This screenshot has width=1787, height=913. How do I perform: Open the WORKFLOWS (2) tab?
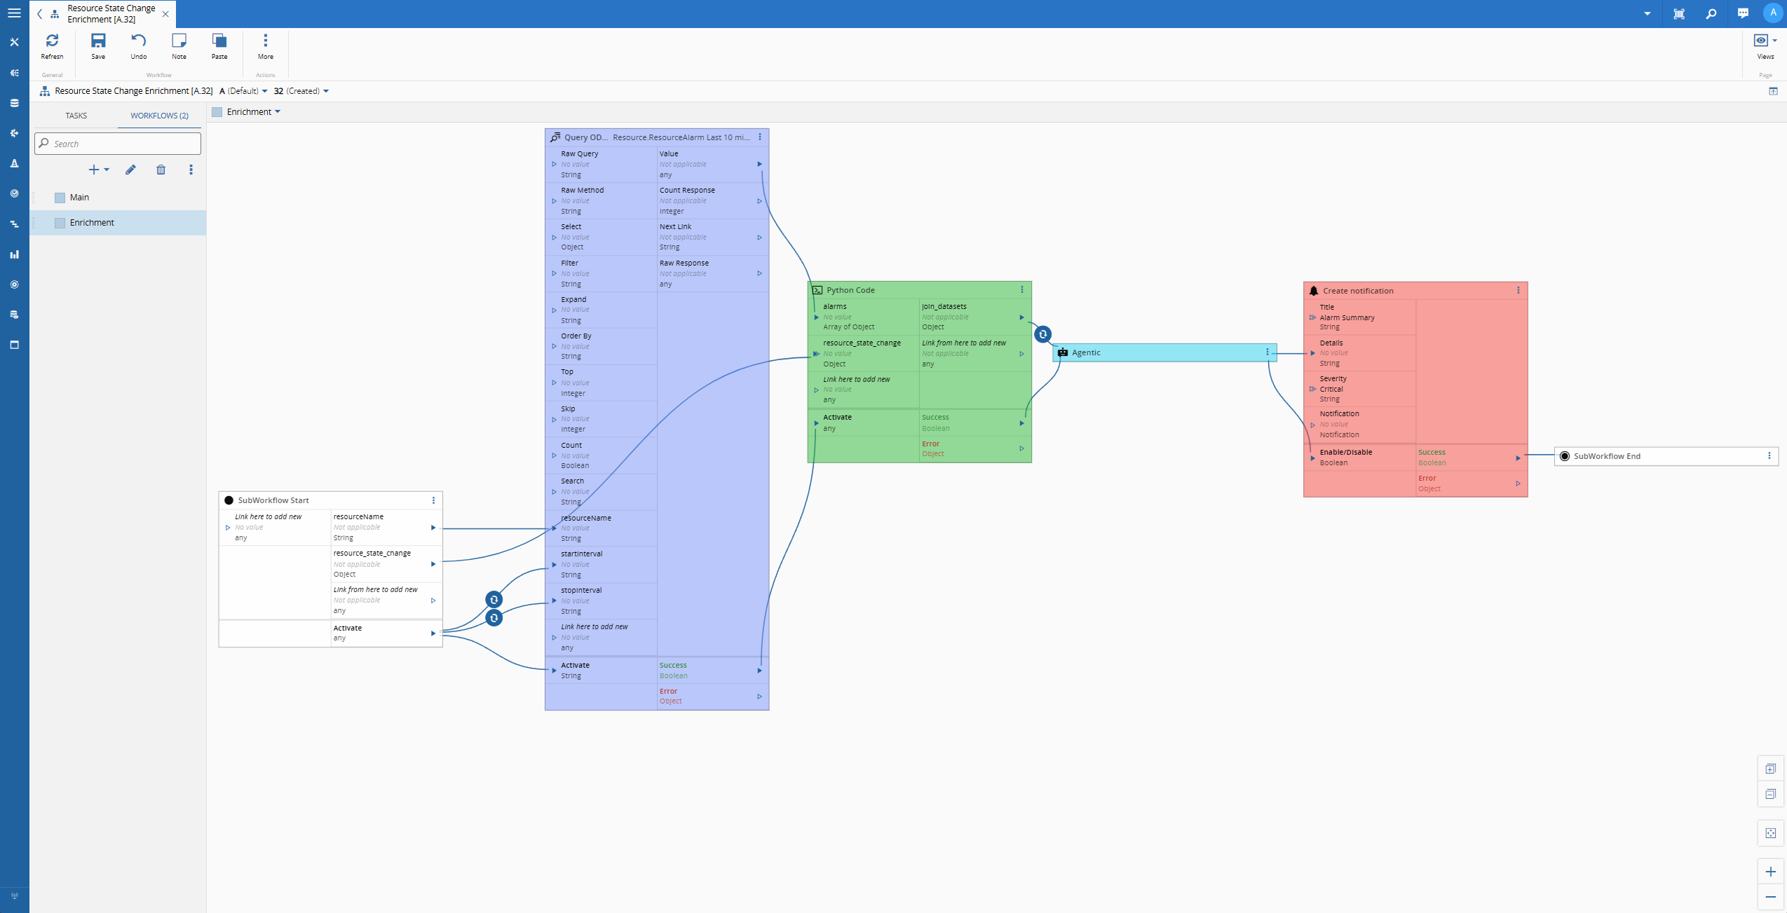pos(158,116)
